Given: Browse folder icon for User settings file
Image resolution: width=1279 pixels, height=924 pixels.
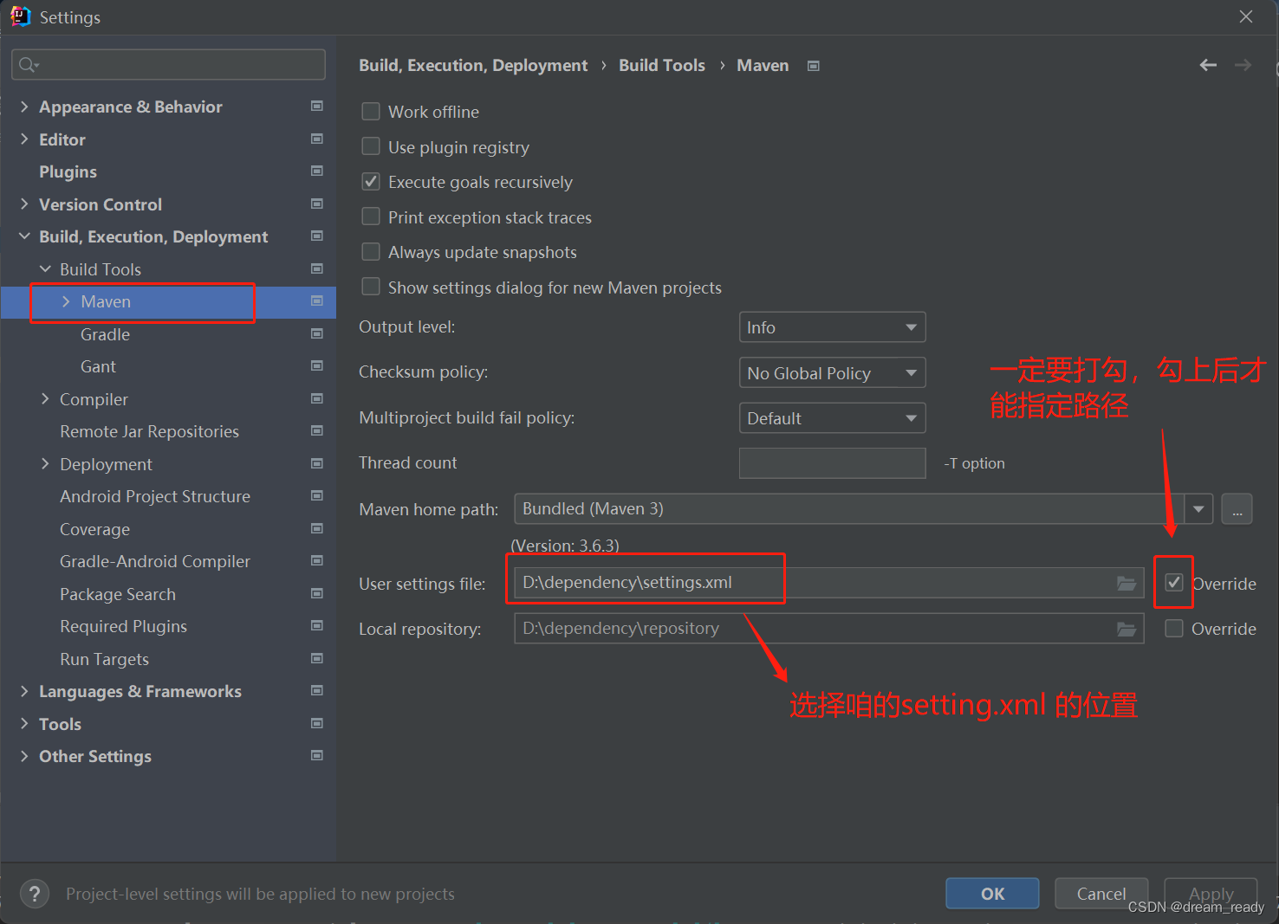Looking at the screenshot, I should click(1126, 583).
